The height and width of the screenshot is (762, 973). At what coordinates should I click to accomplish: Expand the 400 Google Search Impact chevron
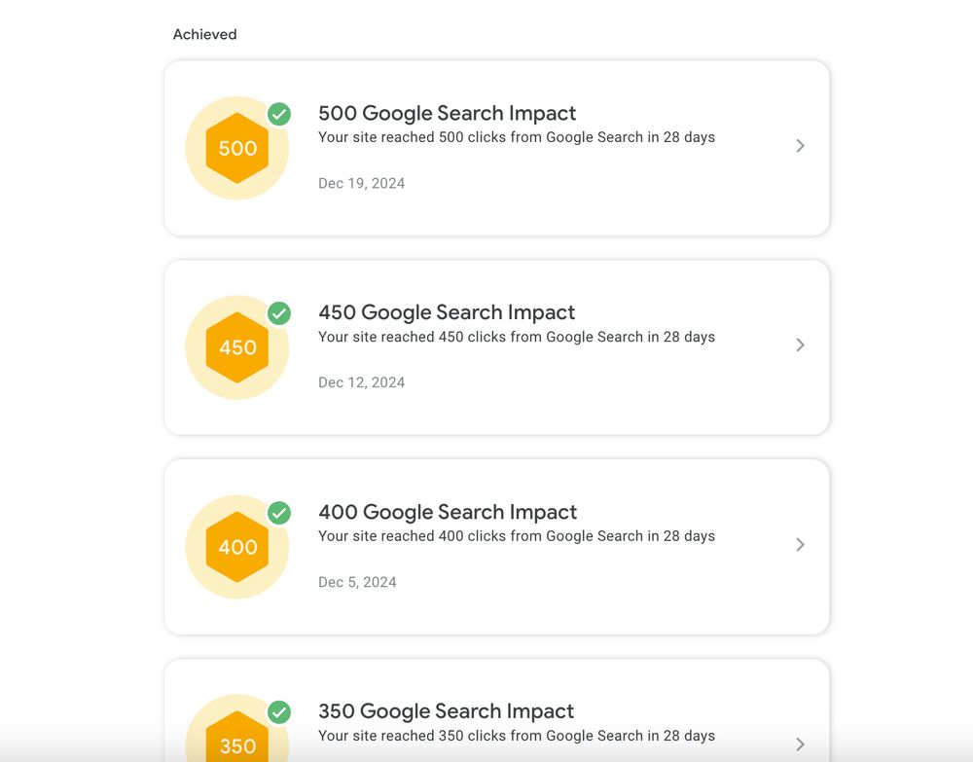[801, 545]
